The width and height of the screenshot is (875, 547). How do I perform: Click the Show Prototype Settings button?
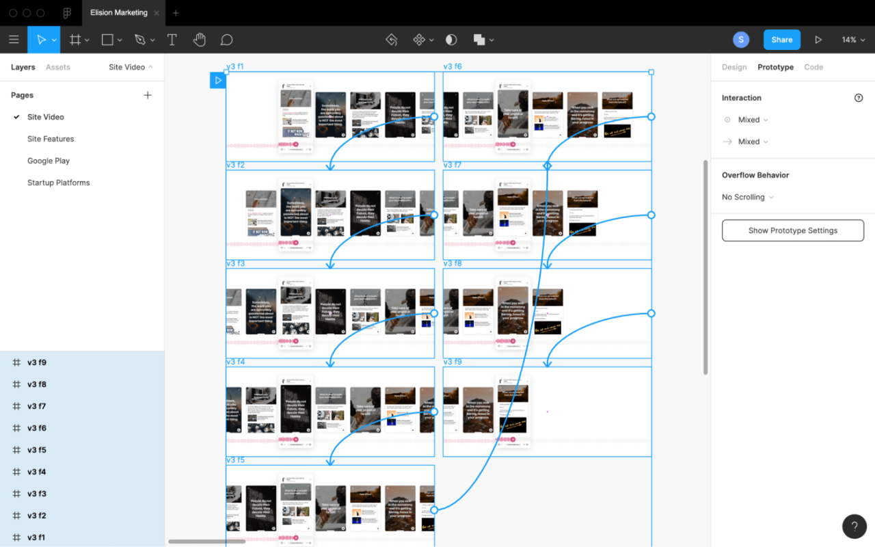(x=792, y=230)
